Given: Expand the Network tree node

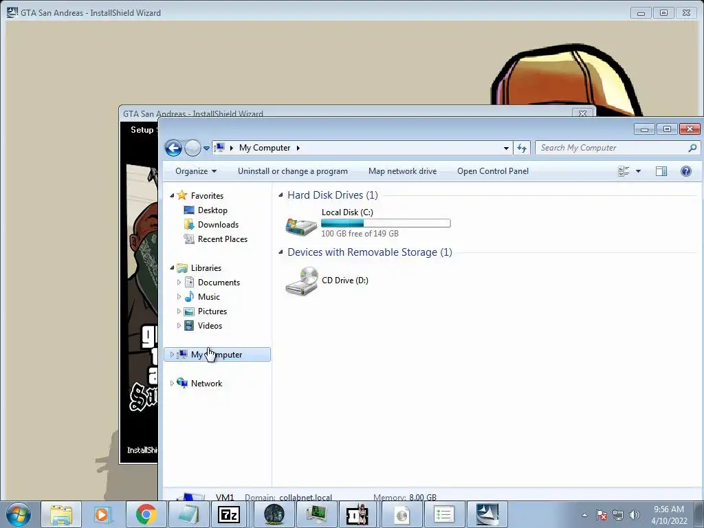Looking at the screenshot, I should coord(172,384).
